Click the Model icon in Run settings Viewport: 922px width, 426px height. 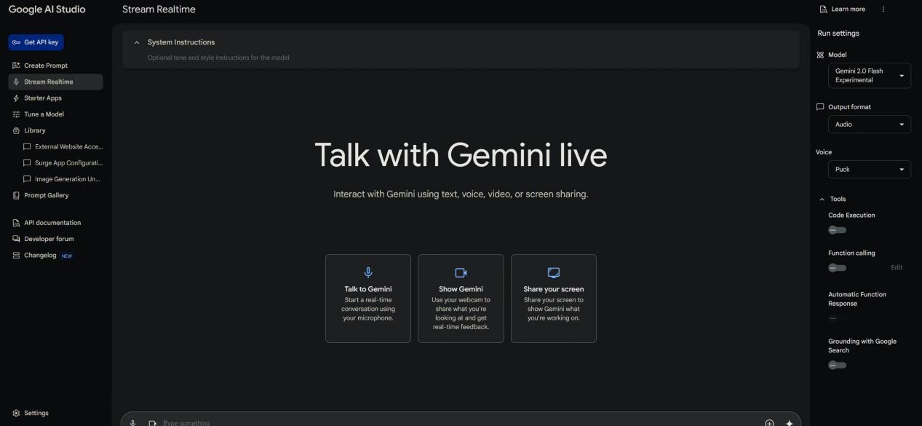pos(820,55)
